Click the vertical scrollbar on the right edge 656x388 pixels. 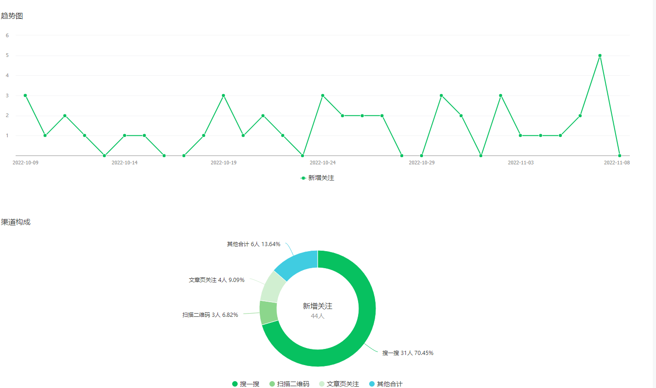click(654, 194)
